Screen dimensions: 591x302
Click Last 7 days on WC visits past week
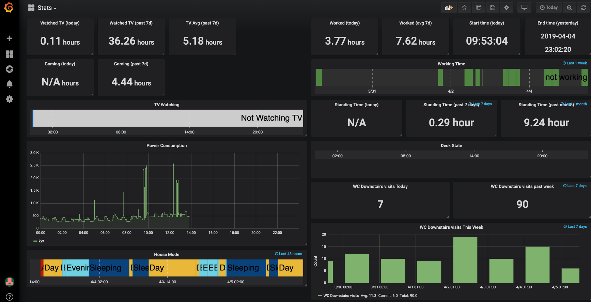pos(575,186)
